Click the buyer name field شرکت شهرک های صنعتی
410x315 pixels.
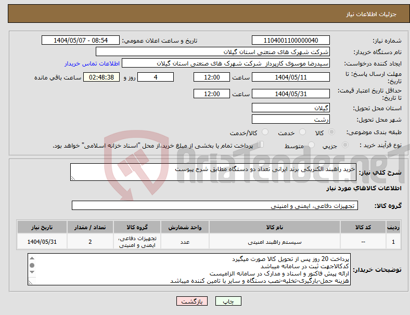pos(213,51)
